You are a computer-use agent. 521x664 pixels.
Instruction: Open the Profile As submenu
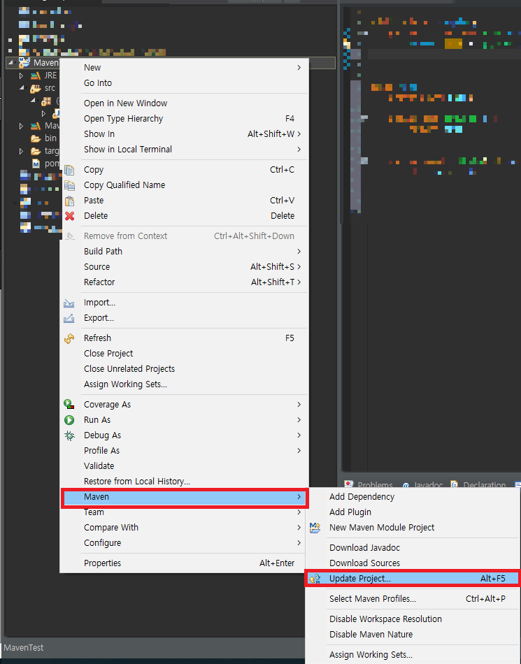[x=184, y=451]
